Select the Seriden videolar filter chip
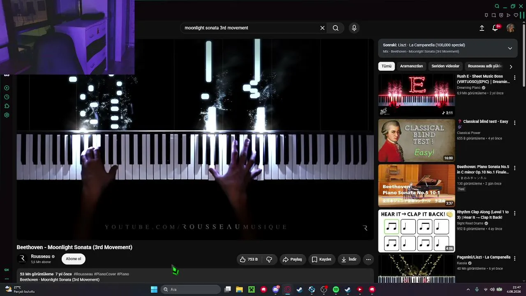 pyautogui.click(x=445, y=66)
